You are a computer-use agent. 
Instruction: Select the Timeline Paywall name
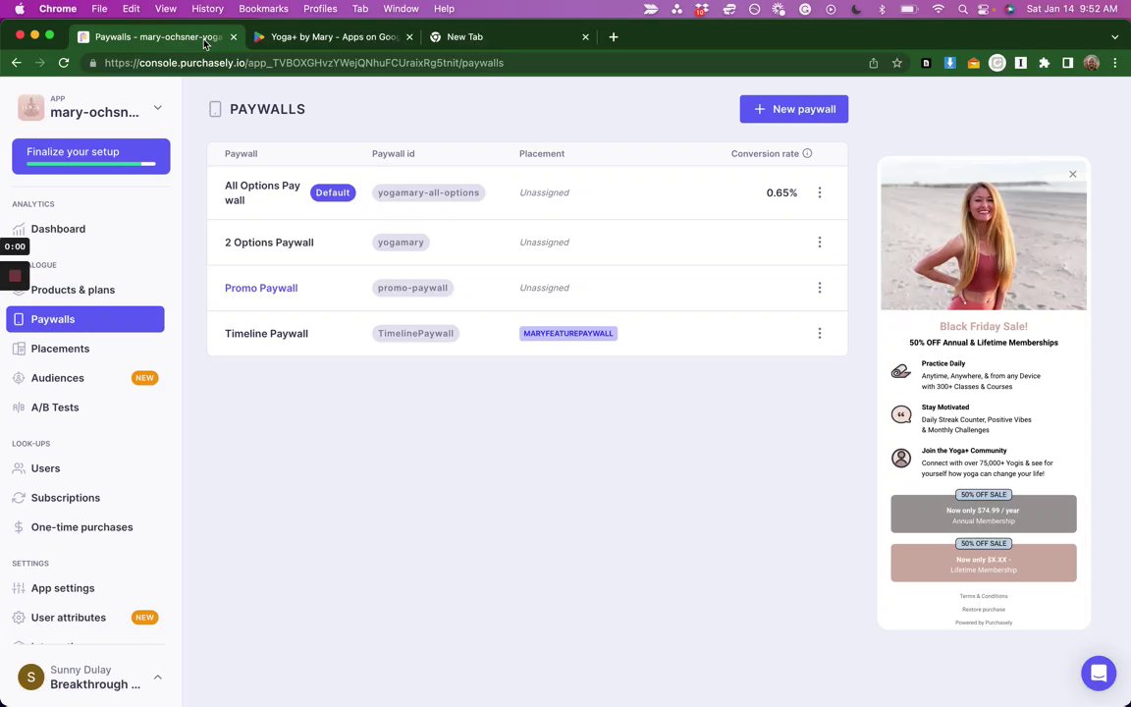(x=266, y=333)
